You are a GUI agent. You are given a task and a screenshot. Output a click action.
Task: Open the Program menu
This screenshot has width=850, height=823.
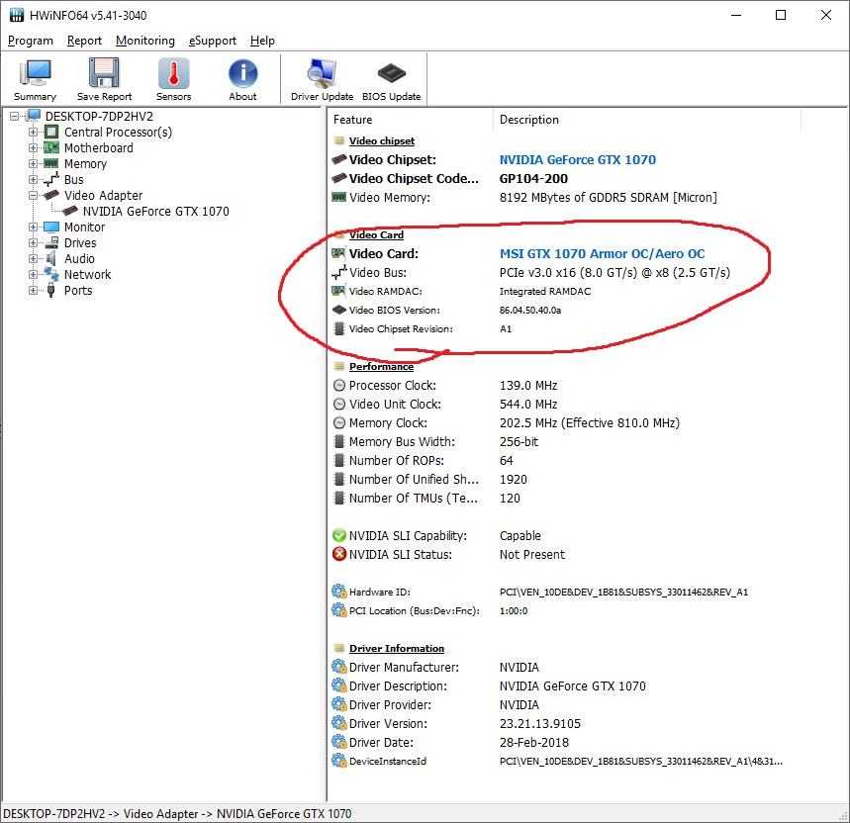pos(31,41)
